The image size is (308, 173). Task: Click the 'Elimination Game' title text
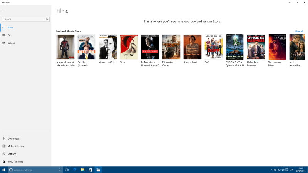coord(168,64)
